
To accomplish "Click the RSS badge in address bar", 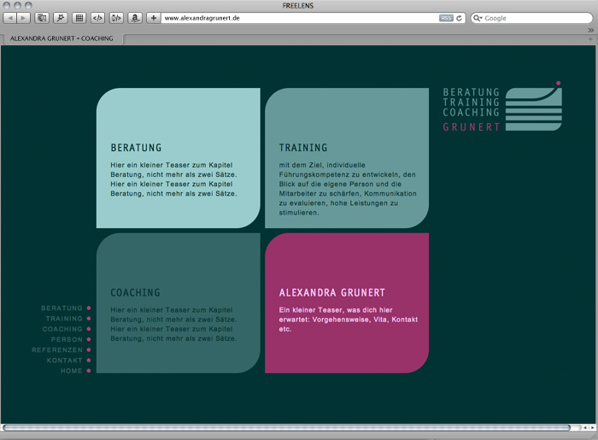I will coord(446,18).
